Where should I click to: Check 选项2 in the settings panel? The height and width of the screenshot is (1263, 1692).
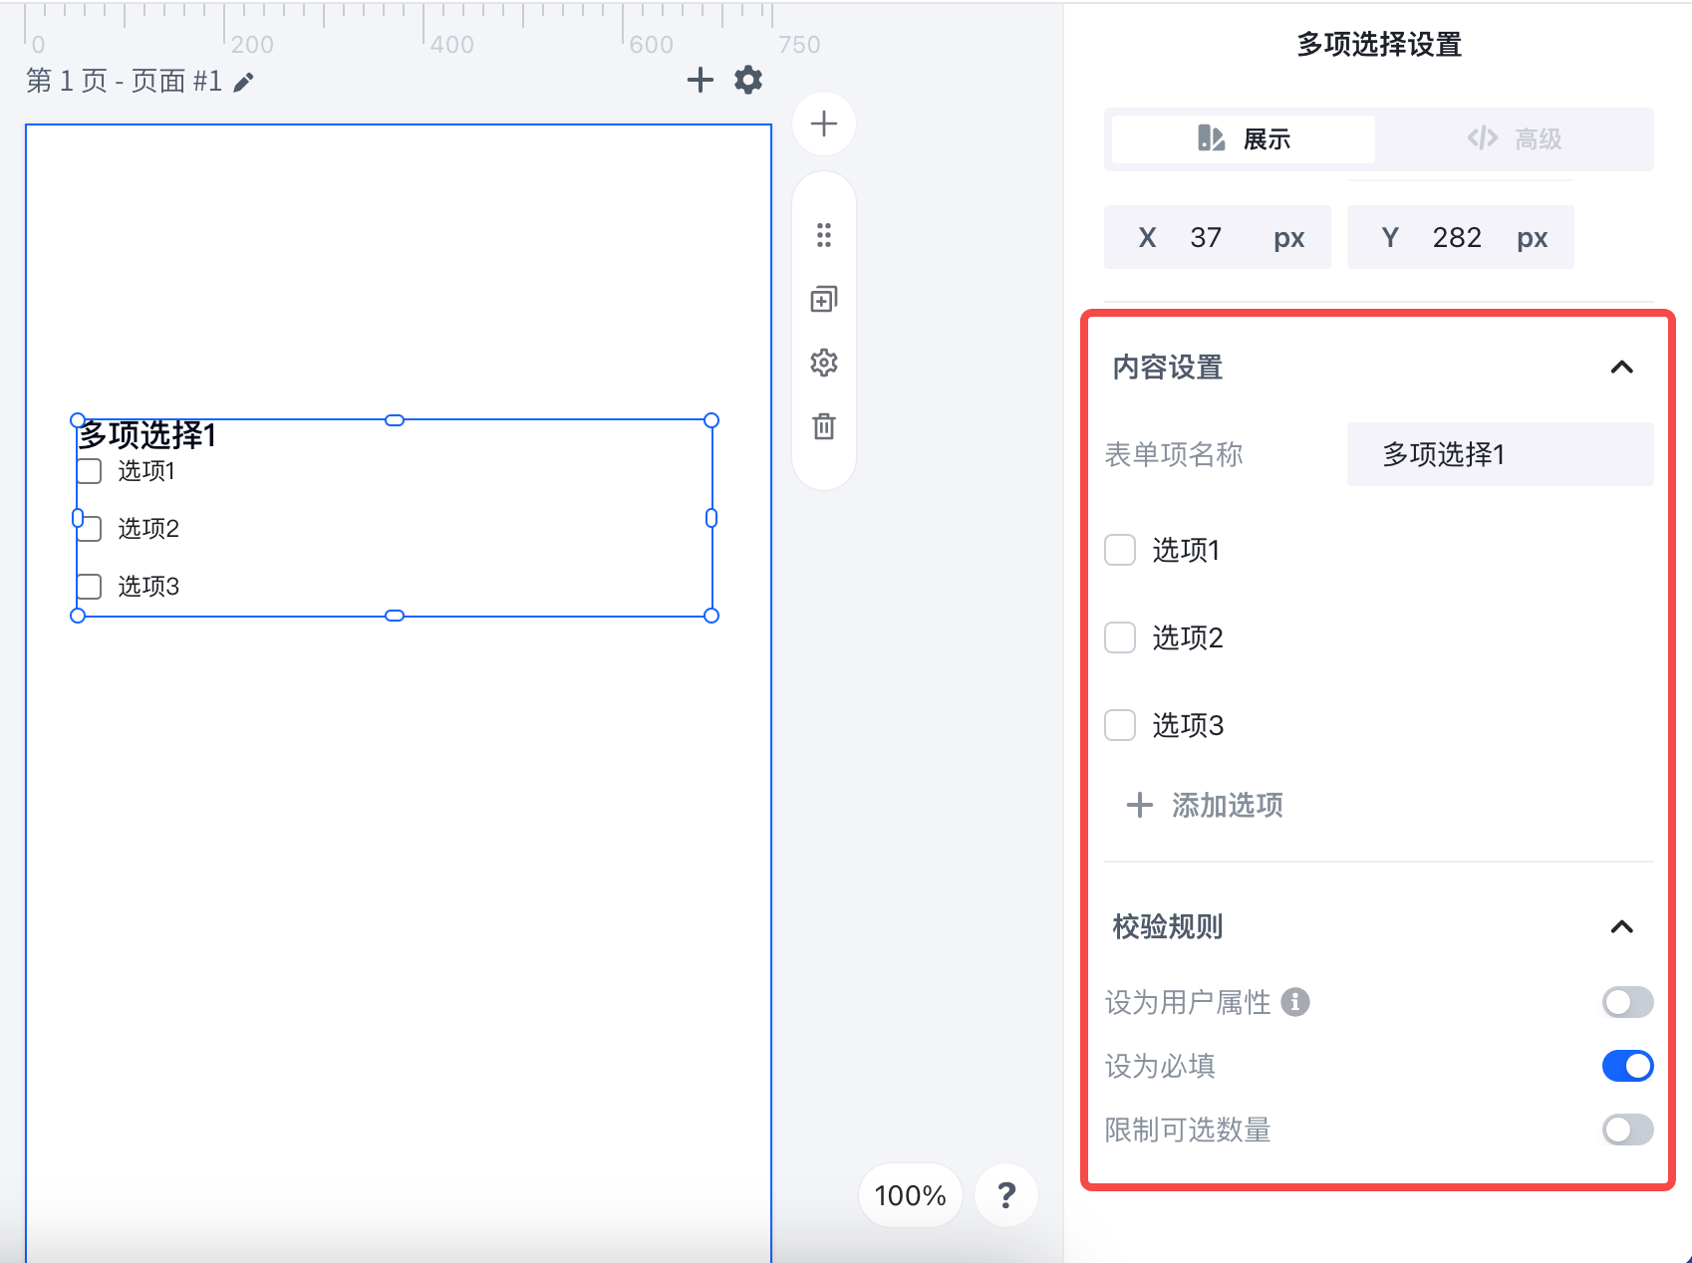(x=1120, y=637)
